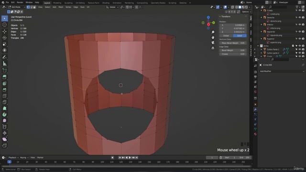Adjust edge Bevel Weight slider
Viewport: 306px width, 172px height.
tap(233, 50)
